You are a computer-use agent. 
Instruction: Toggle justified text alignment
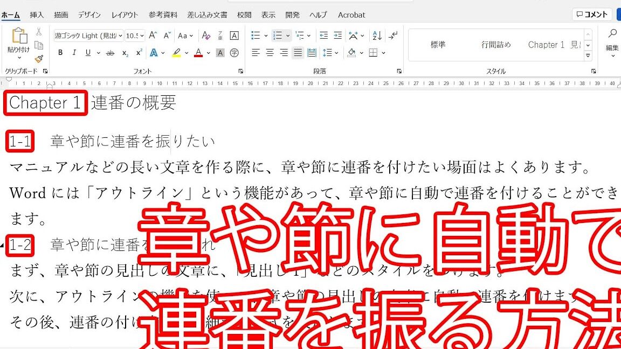[x=298, y=53]
